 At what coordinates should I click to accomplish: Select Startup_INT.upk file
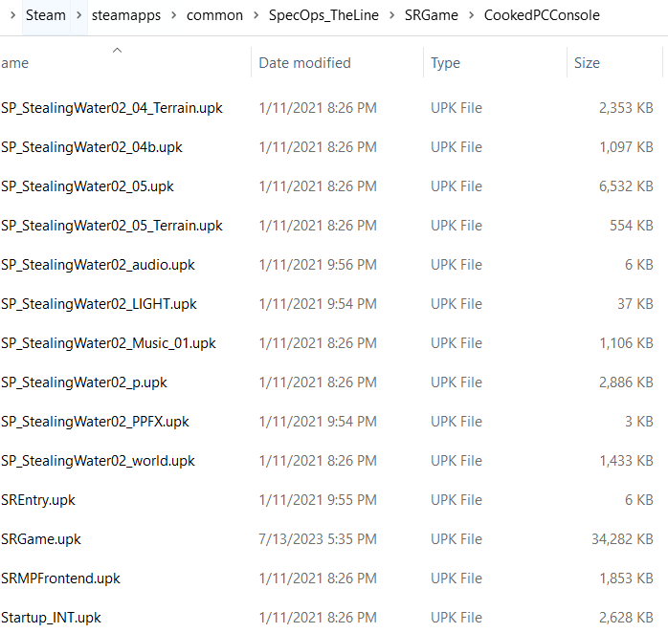point(51,618)
